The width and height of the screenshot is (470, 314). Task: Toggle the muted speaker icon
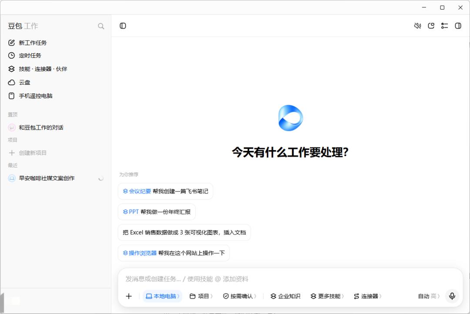tap(417, 26)
